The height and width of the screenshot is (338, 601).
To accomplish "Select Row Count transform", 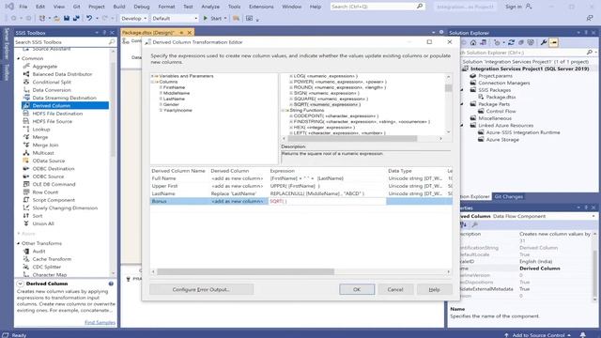I will pos(45,192).
